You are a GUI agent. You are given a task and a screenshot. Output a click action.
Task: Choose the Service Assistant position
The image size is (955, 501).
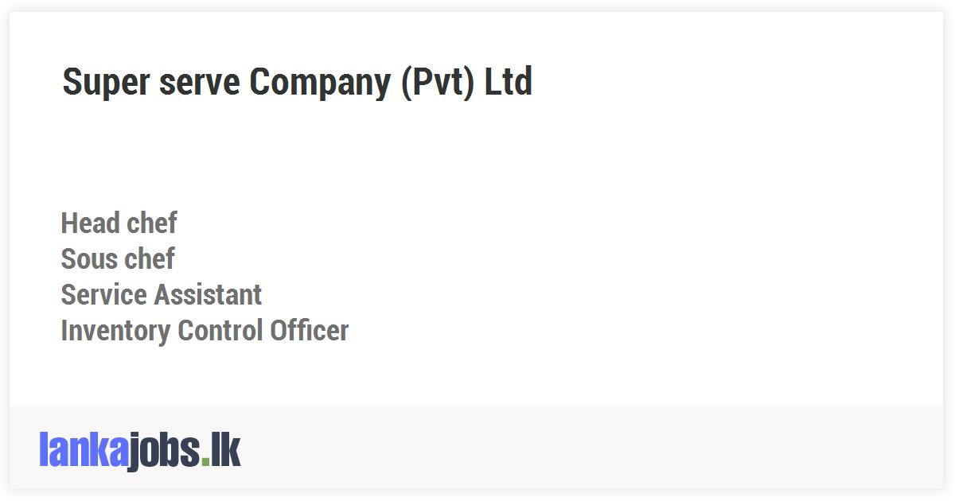pos(161,295)
